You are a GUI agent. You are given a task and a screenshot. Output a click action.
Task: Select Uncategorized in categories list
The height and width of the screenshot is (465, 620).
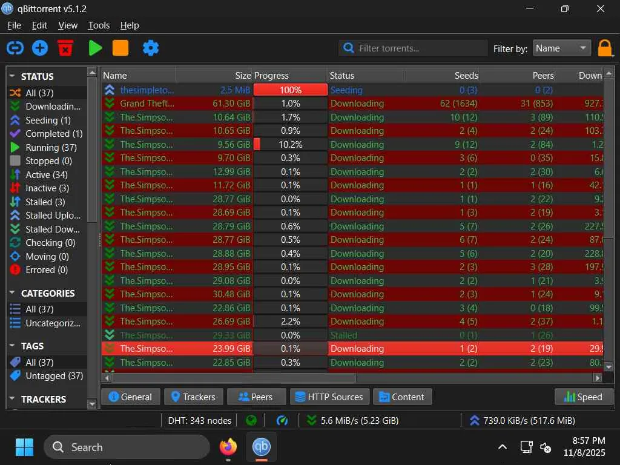click(x=47, y=323)
